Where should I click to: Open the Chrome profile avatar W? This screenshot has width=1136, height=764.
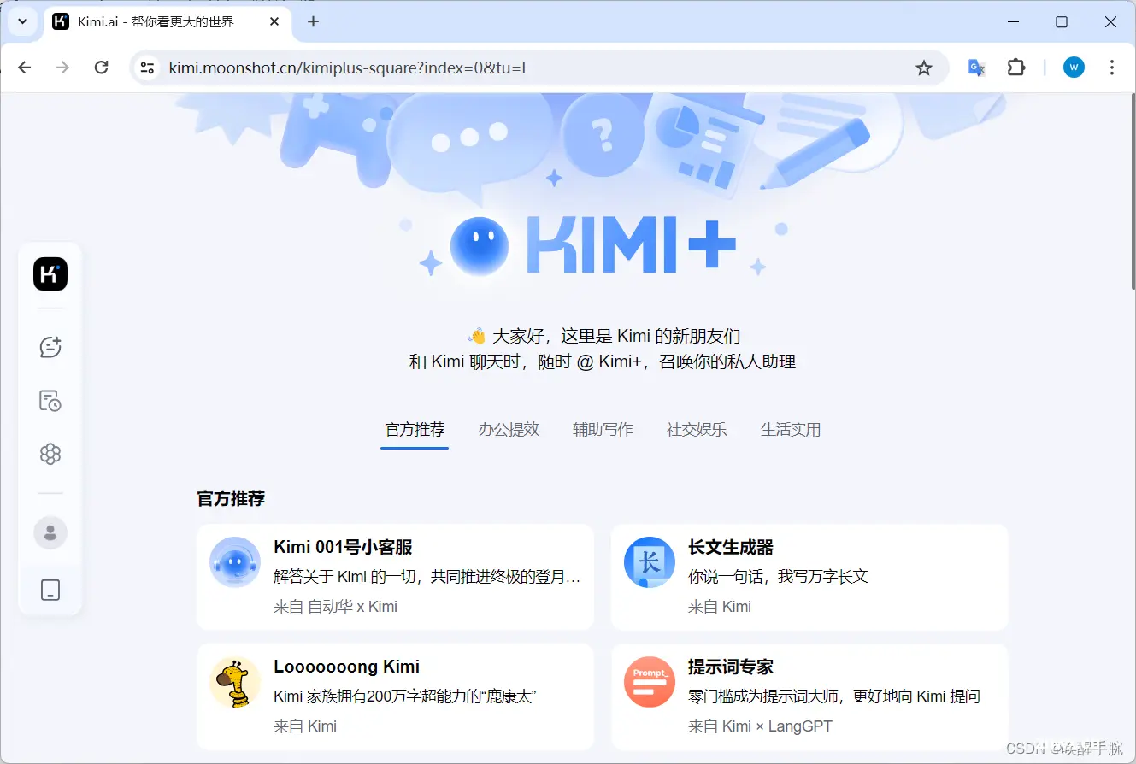point(1074,68)
